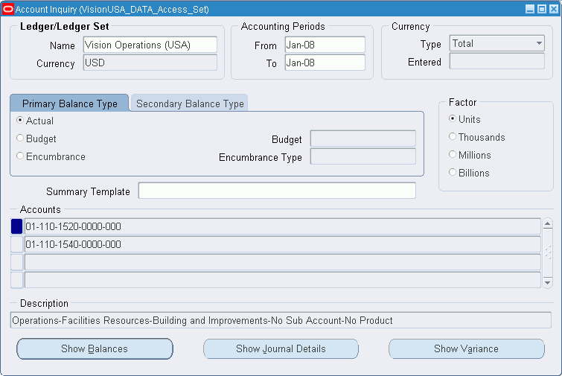Click the Show Journal Details button
Image resolution: width=562 pixels, height=376 pixels.
(x=281, y=348)
